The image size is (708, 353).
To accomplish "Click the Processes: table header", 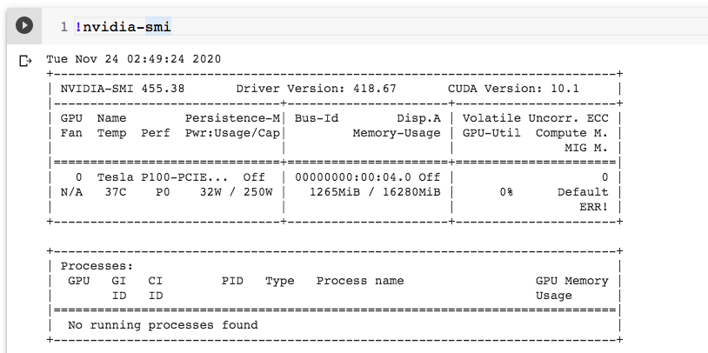I will point(97,265).
